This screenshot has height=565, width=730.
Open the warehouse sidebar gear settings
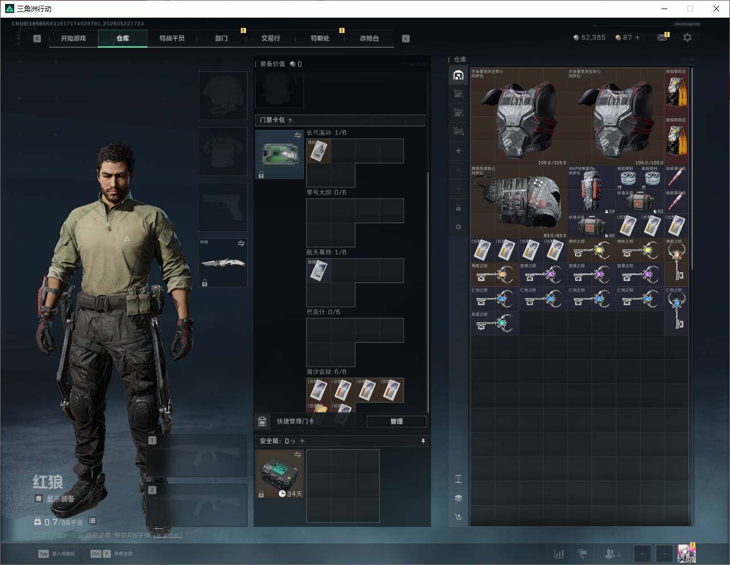pos(458,227)
